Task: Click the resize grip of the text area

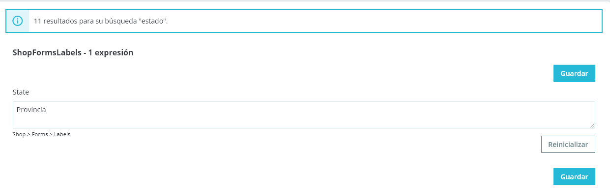Action: point(592,125)
